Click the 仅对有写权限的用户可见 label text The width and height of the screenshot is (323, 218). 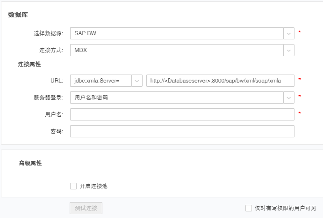coord(285,208)
